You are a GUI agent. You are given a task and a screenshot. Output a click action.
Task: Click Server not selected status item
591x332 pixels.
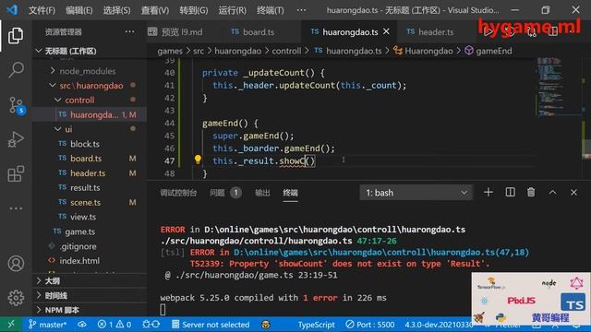pyautogui.click(x=211, y=324)
